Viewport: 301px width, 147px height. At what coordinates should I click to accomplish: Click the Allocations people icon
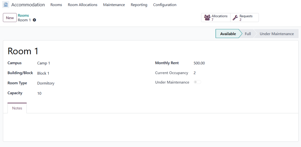point(207,18)
